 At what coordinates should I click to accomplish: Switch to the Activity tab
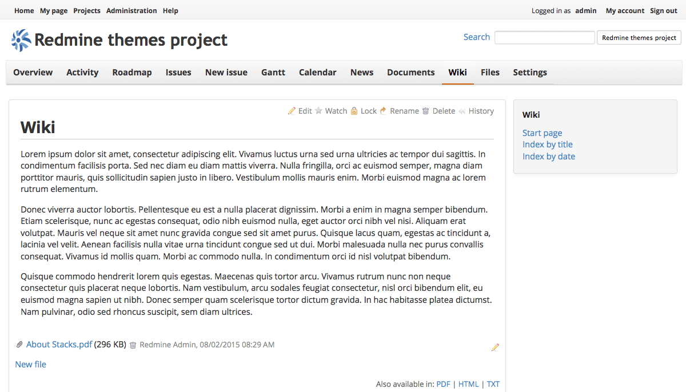pos(82,73)
